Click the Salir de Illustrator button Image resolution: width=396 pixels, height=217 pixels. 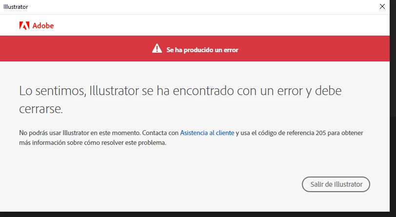336,184
